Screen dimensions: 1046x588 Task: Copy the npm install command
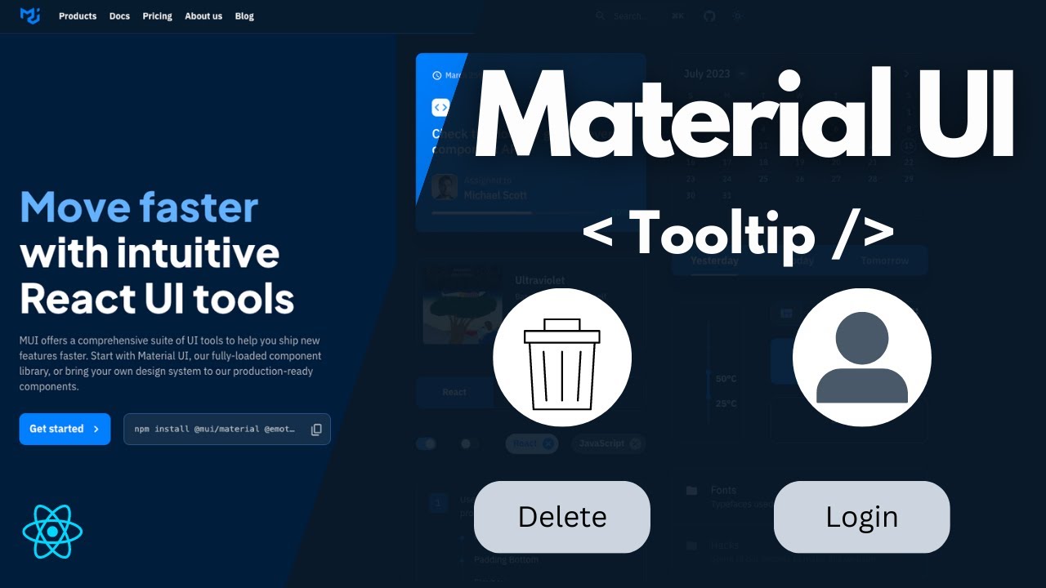[316, 430]
